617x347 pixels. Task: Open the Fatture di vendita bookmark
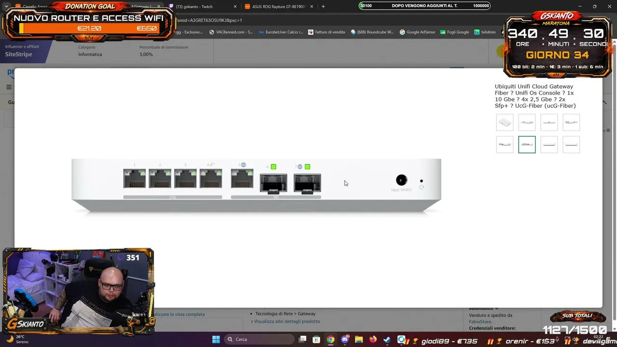pyautogui.click(x=326, y=32)
